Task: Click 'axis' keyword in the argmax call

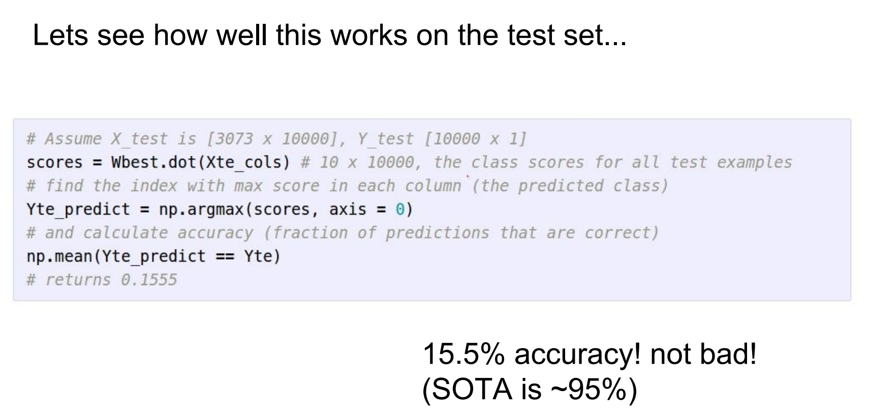Action: tap(348, 209)
